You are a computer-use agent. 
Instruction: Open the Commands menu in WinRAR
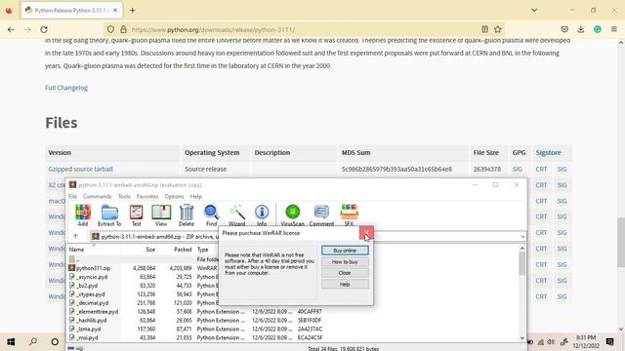pyautogui.click(x=98, y=197)
